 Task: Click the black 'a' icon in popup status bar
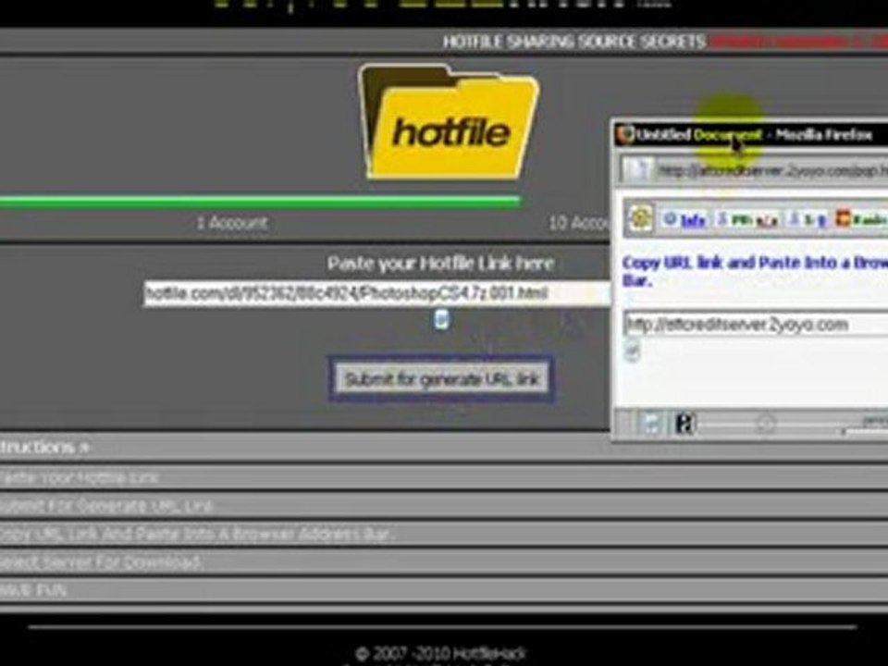coord(684,424)
